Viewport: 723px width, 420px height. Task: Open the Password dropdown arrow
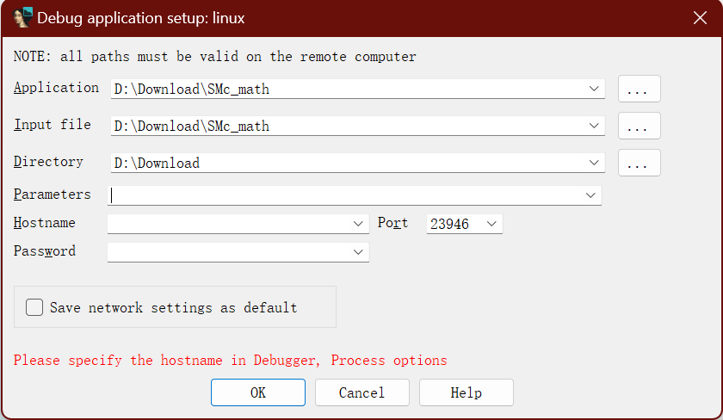pos(359,252)
